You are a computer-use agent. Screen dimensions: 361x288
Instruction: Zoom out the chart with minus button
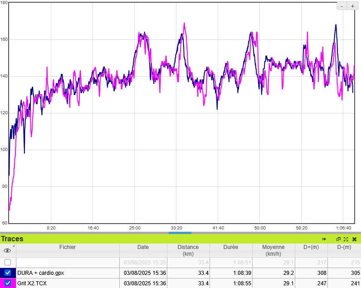tap(342, 6)
